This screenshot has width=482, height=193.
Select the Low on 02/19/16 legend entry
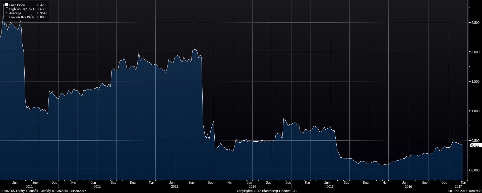click(x=22, y=17)
